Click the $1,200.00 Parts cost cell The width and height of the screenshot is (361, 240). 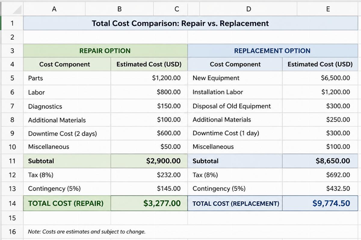click(x=149, y=78)
